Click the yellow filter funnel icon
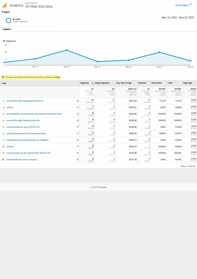197x279 pixels. tap(3, 77)
